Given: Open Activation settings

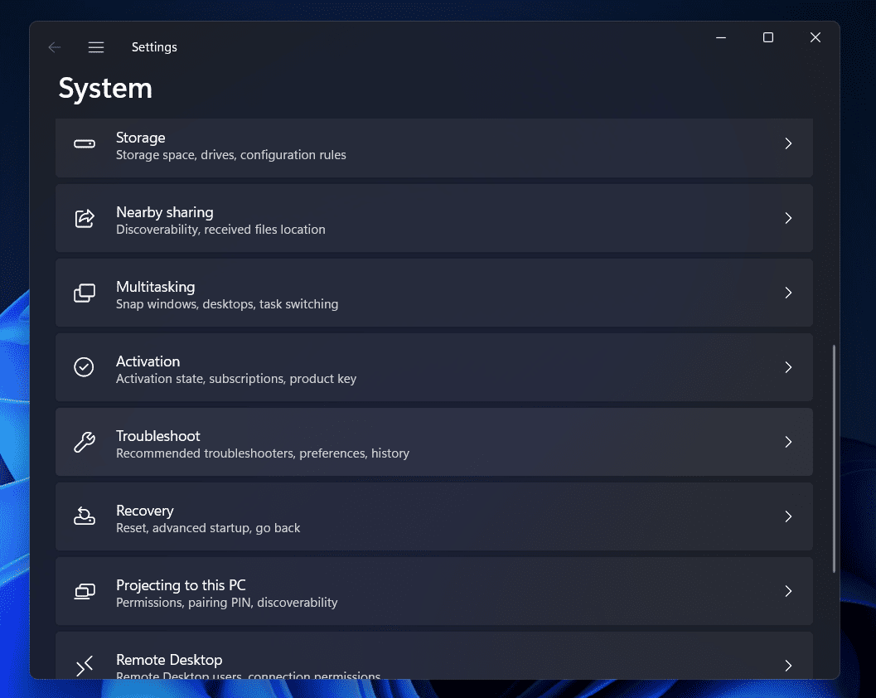Looking at the screenshot, I should pyautogui.click(x=434, y=367).
